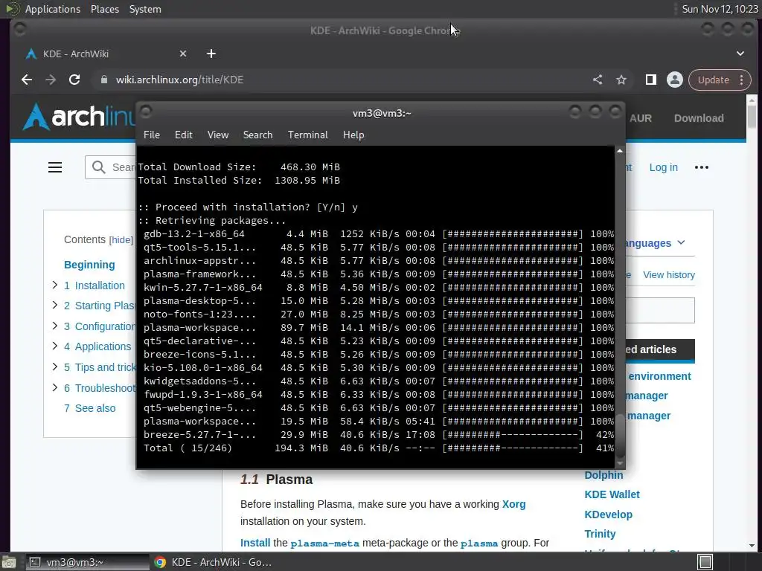The width and height of the screenshot is (762, 571).
Task: Open the Chrome window menu button
Action: pos(20,30)
